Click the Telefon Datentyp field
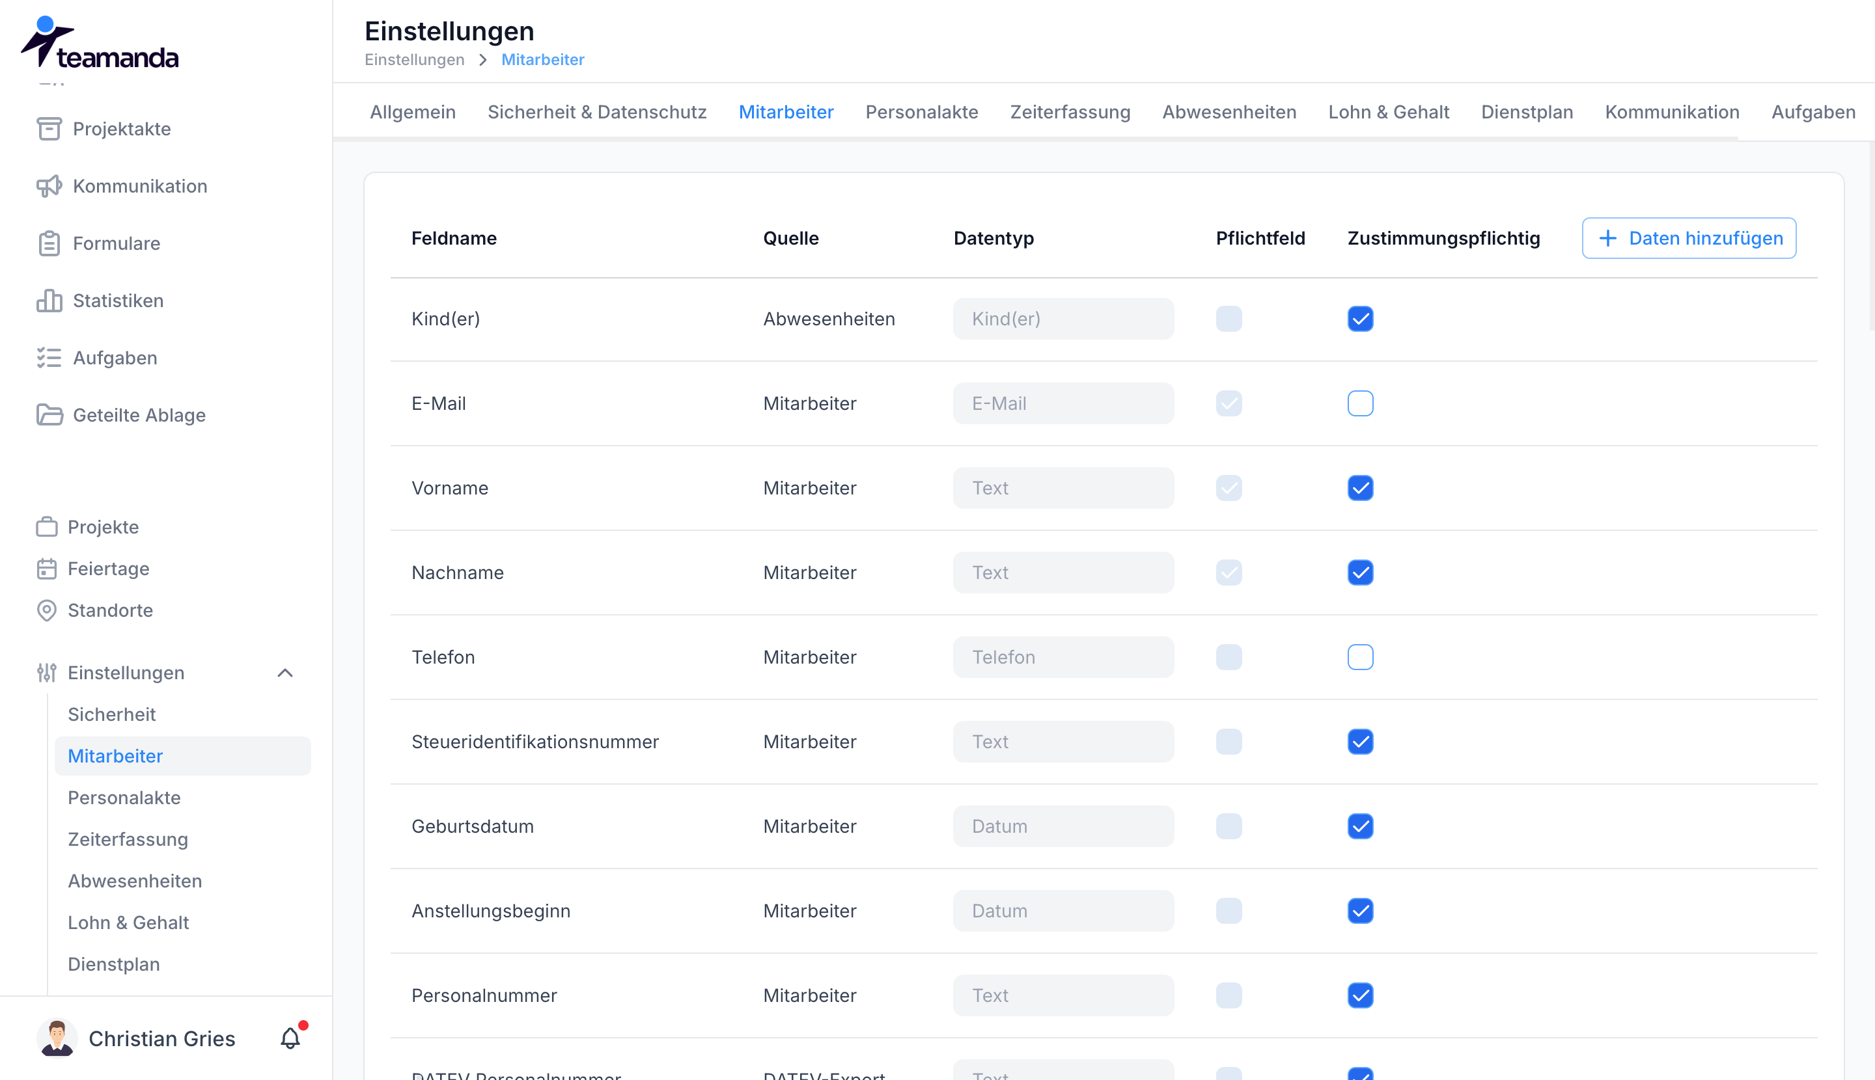1875x1080 pixels. point(1063,656)
